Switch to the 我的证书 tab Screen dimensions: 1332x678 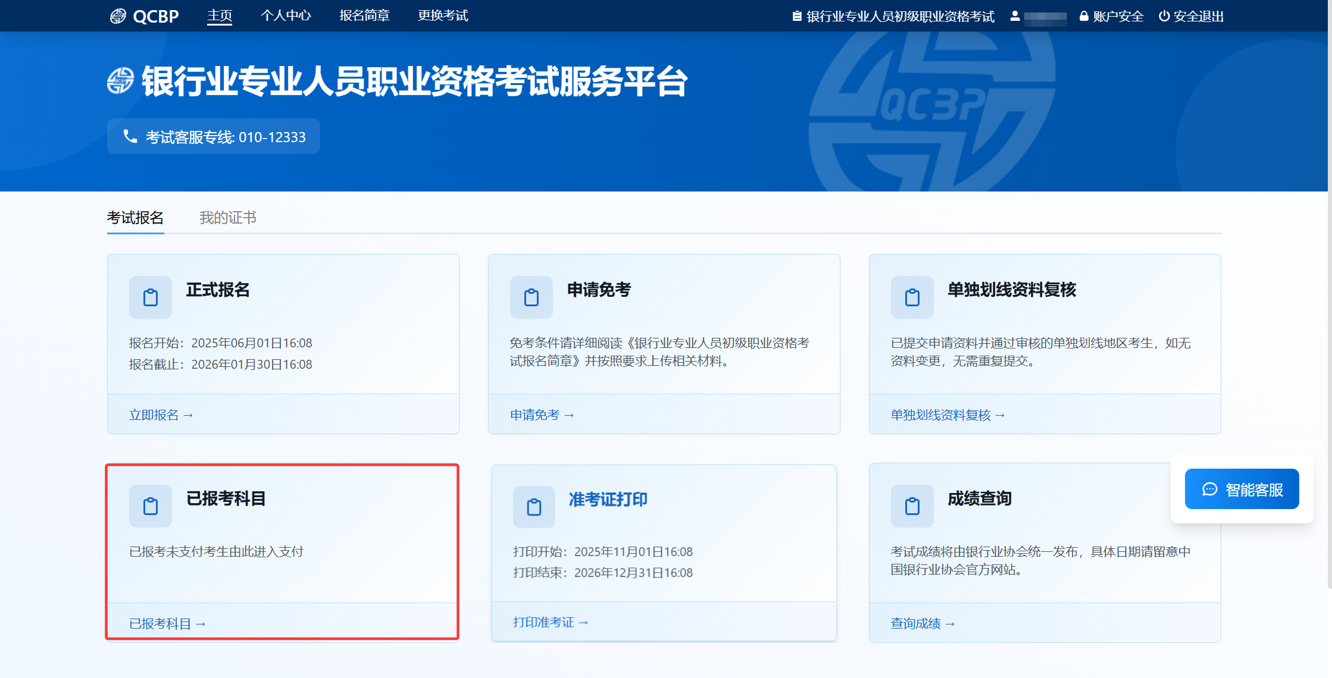pyautogui.click(x=228, y=218)
